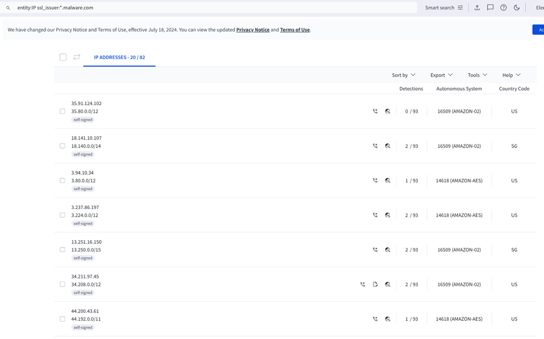Image resolution: width=544 pixels, height=339 pixels.
Task: Click the subnet 13.250.0.0/15
Action: [x=86, y=250]
